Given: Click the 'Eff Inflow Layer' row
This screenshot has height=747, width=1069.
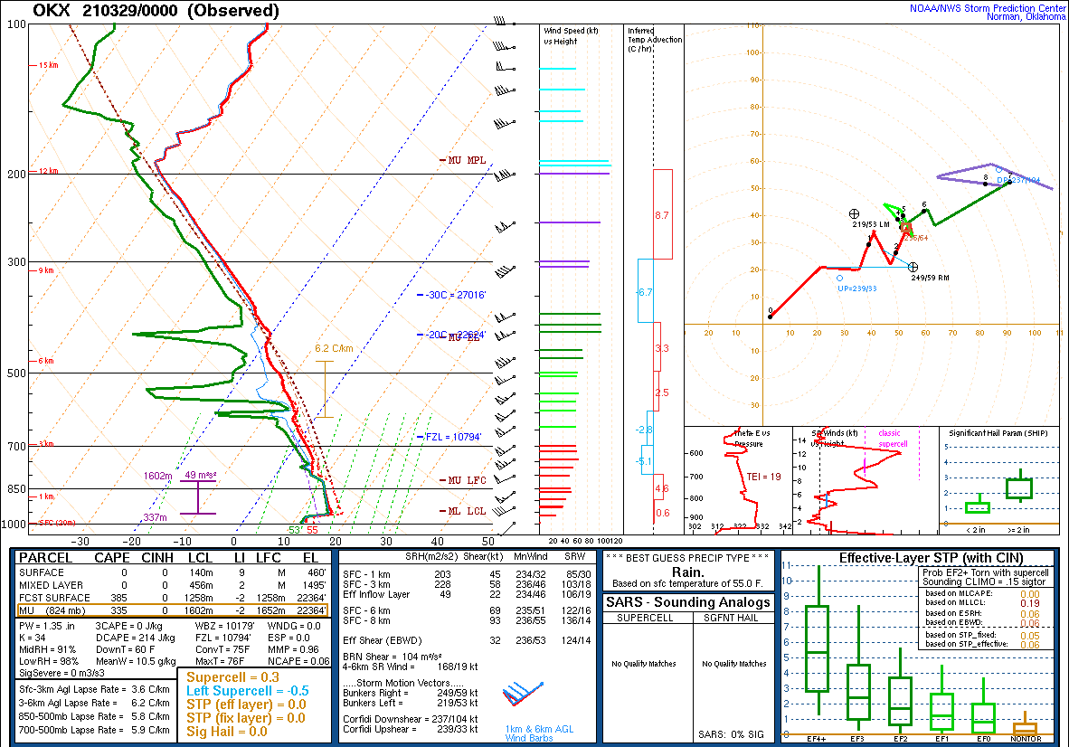Looking at the screenshot, I should [x=467, y=594].
